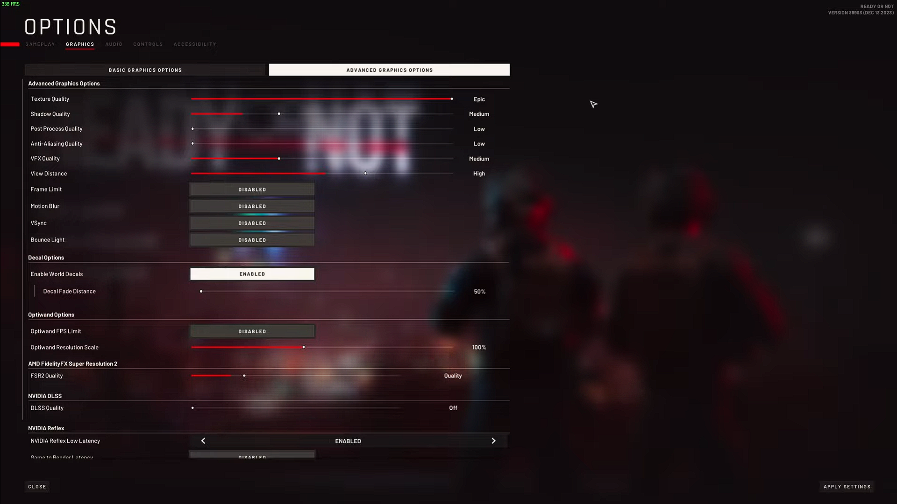
Task: Enable or disable Enable World Decals
Action: (252, 273)
